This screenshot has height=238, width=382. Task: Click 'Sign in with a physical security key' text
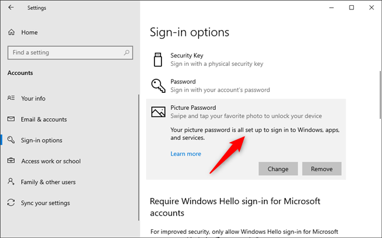click(217, 63)
